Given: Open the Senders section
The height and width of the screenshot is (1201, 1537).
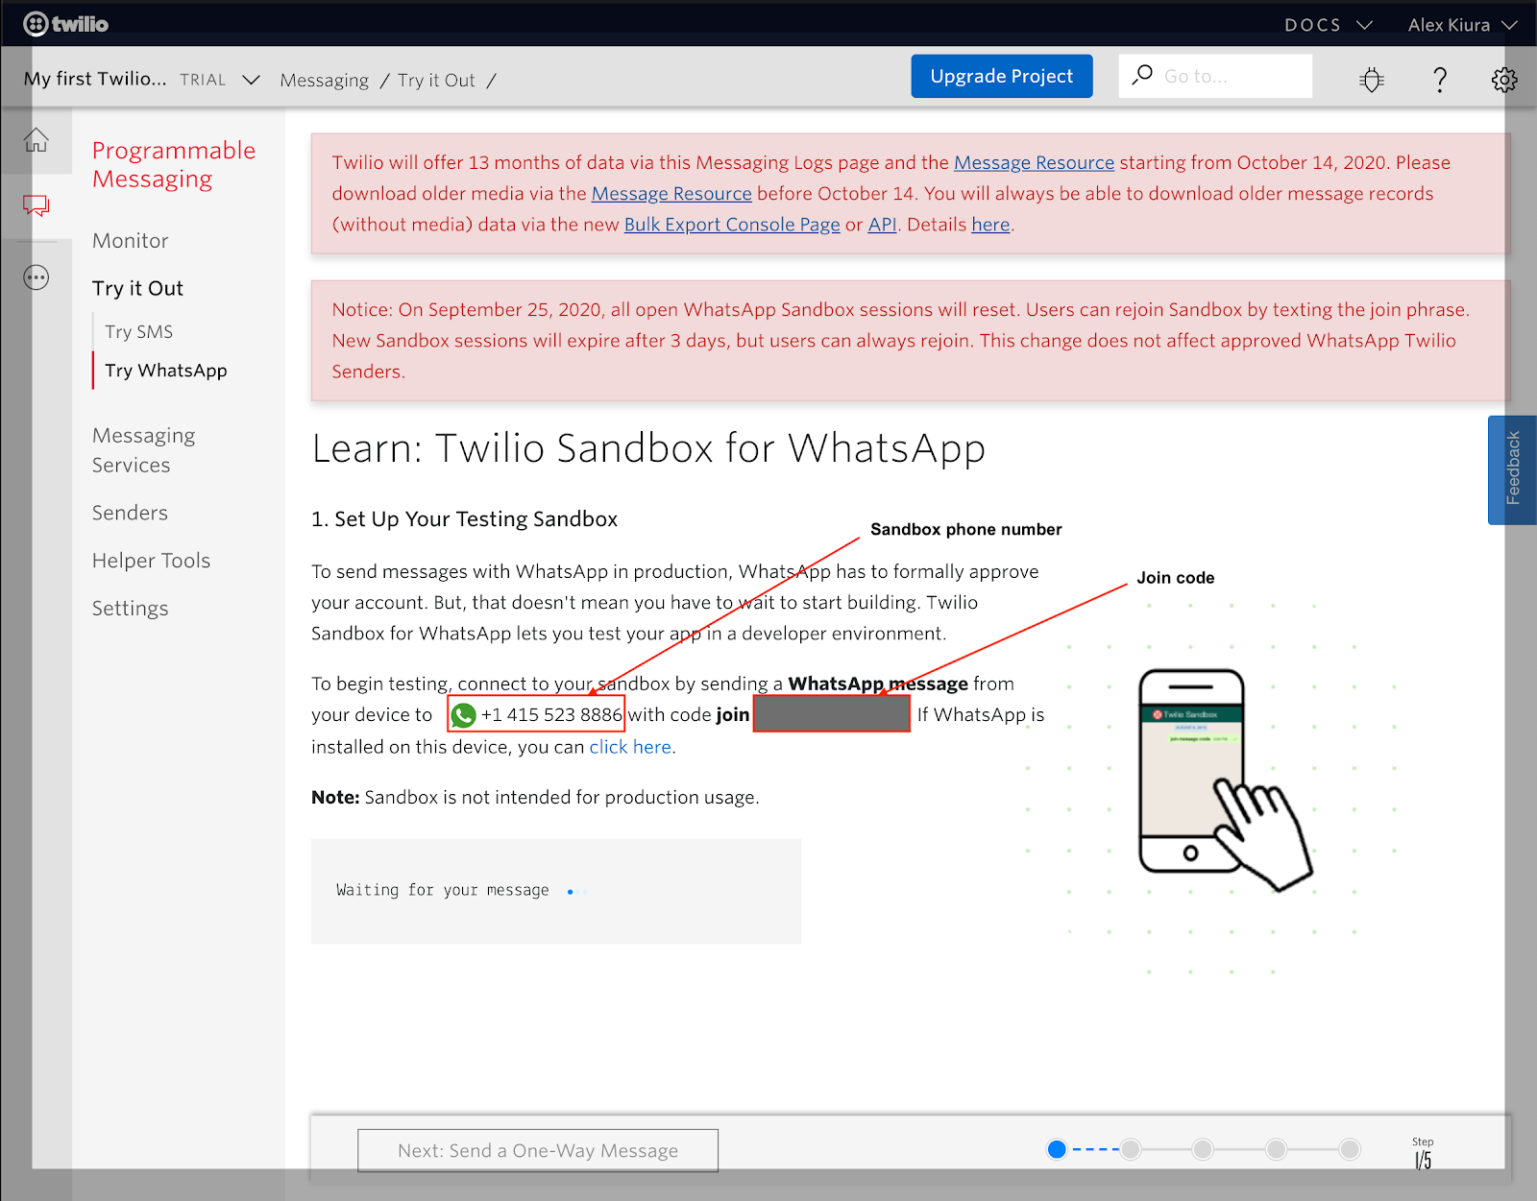Looking at the screenshot, I should [x=130, y=513].
